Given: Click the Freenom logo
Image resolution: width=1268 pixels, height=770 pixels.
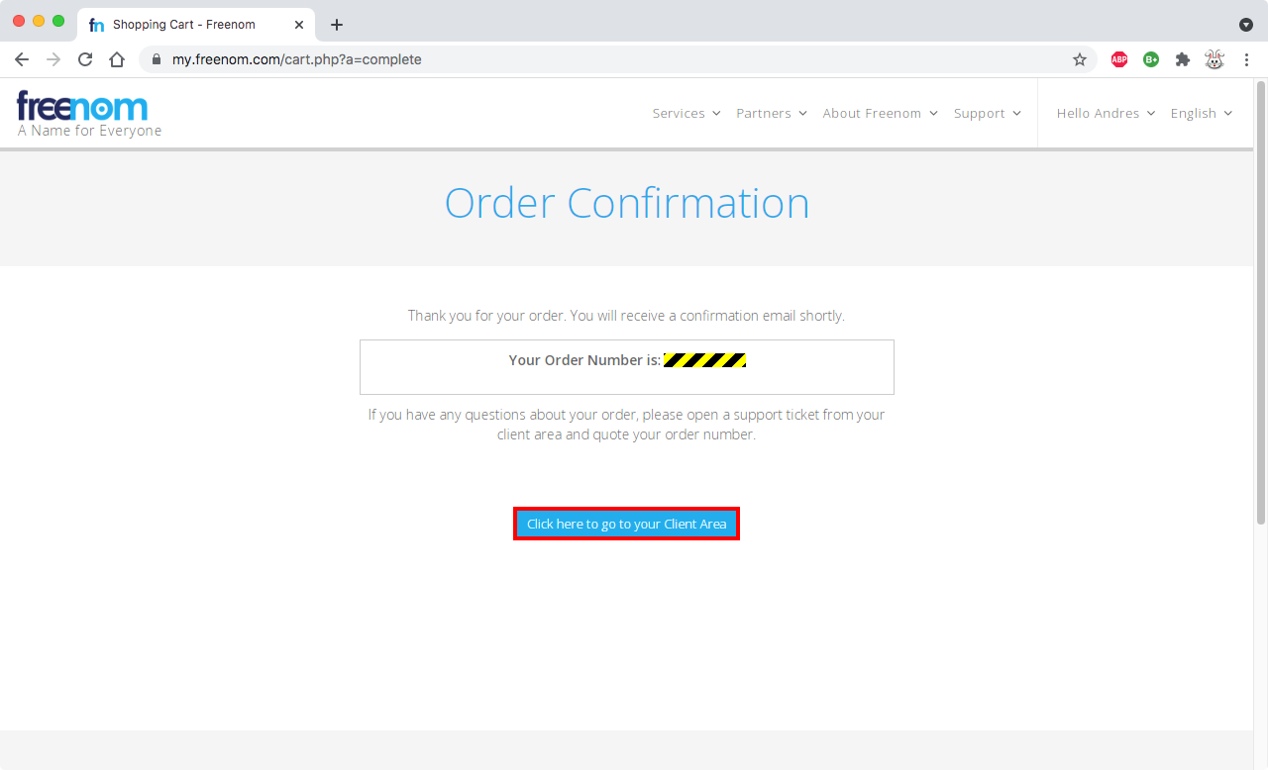Looking at the screenshot, I should click(x=82, y=107).
